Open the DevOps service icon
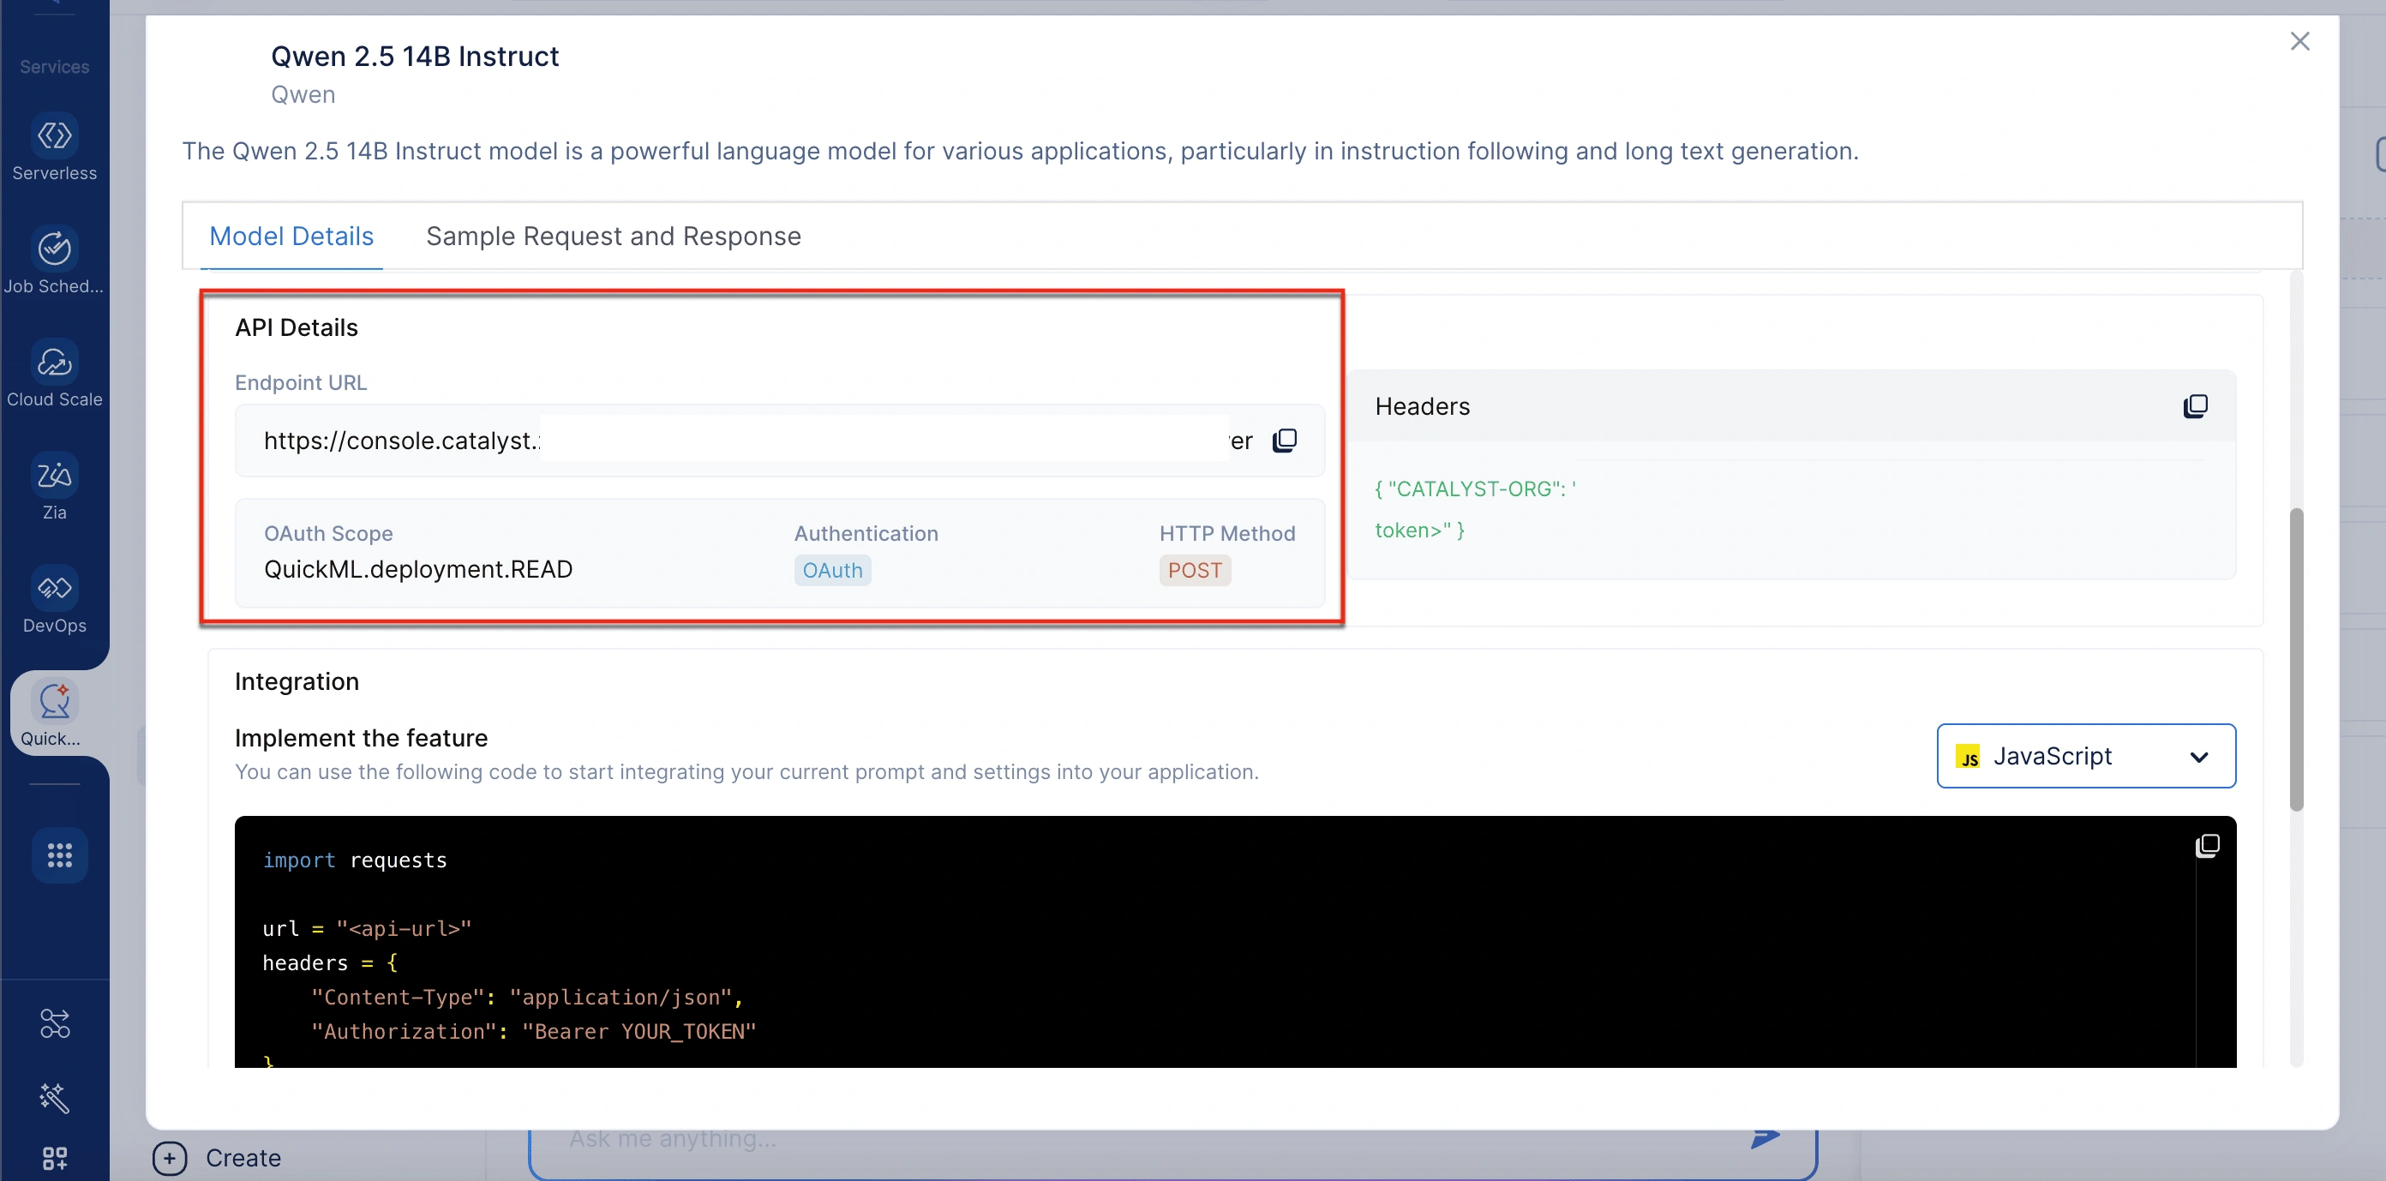Image resolution: width=2386 pixels, height=1181 pixels. [x=55, y=588]
